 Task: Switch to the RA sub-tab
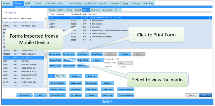(118, 10)
